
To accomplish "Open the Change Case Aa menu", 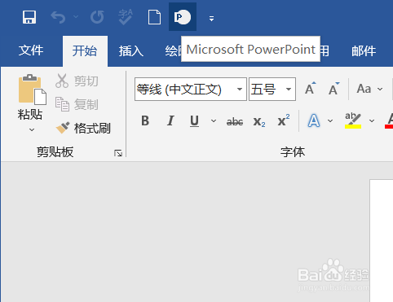I will click(369, 89).
